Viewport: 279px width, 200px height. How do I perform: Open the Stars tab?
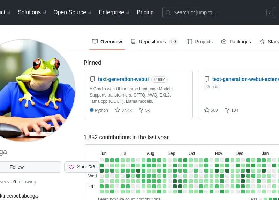click(x=269, y=42)
